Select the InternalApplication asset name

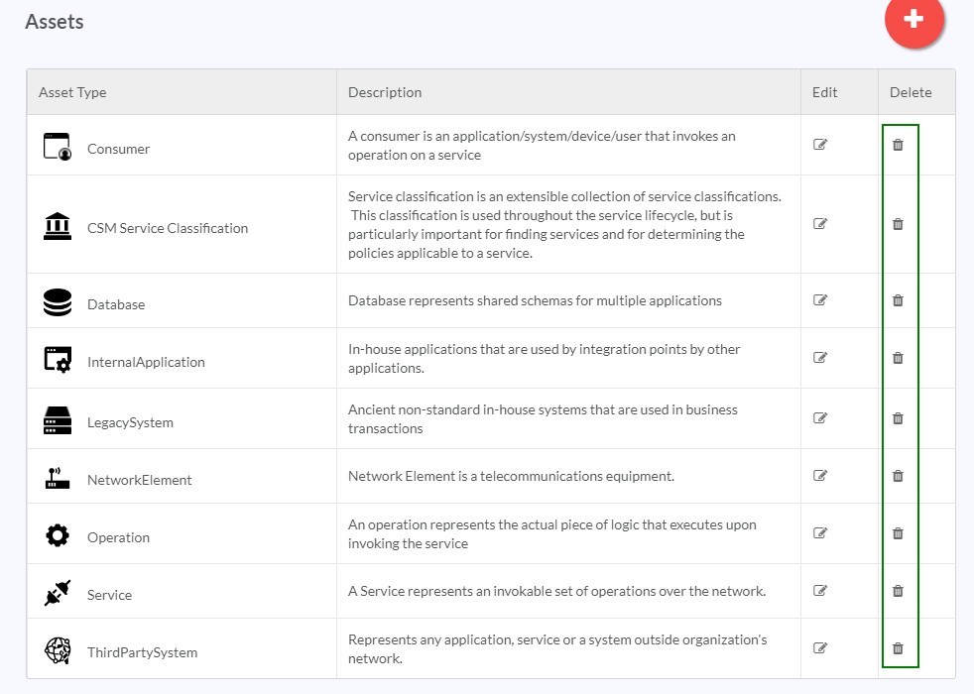146,363
